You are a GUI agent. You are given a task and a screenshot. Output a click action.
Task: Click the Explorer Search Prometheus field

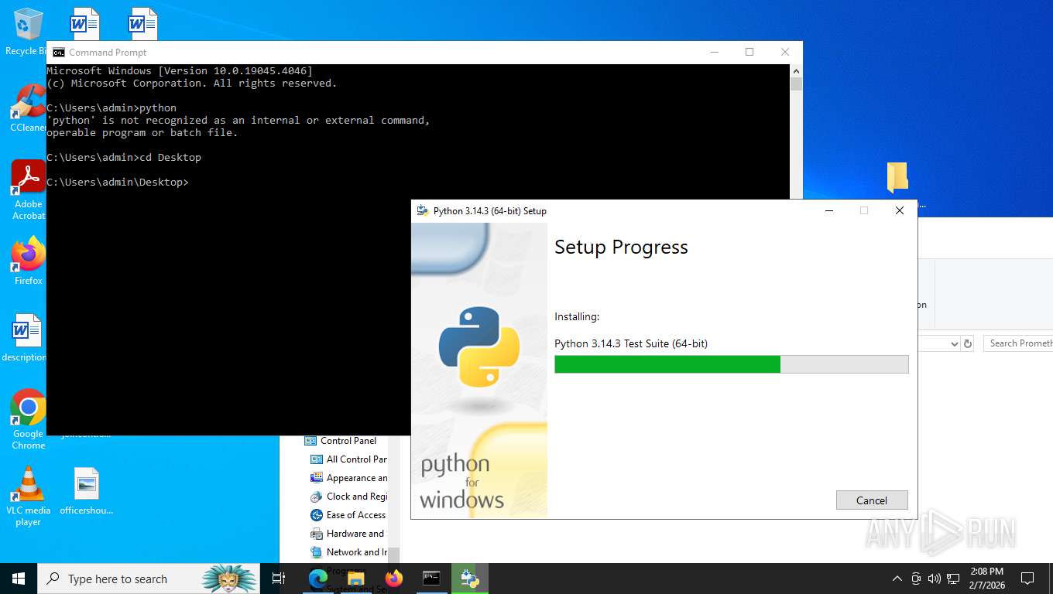coord(1018,343)
